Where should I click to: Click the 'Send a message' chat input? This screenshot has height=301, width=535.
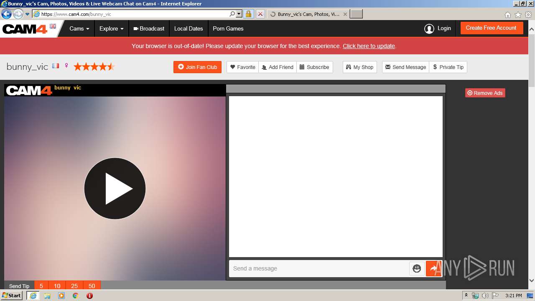[319, 268]
